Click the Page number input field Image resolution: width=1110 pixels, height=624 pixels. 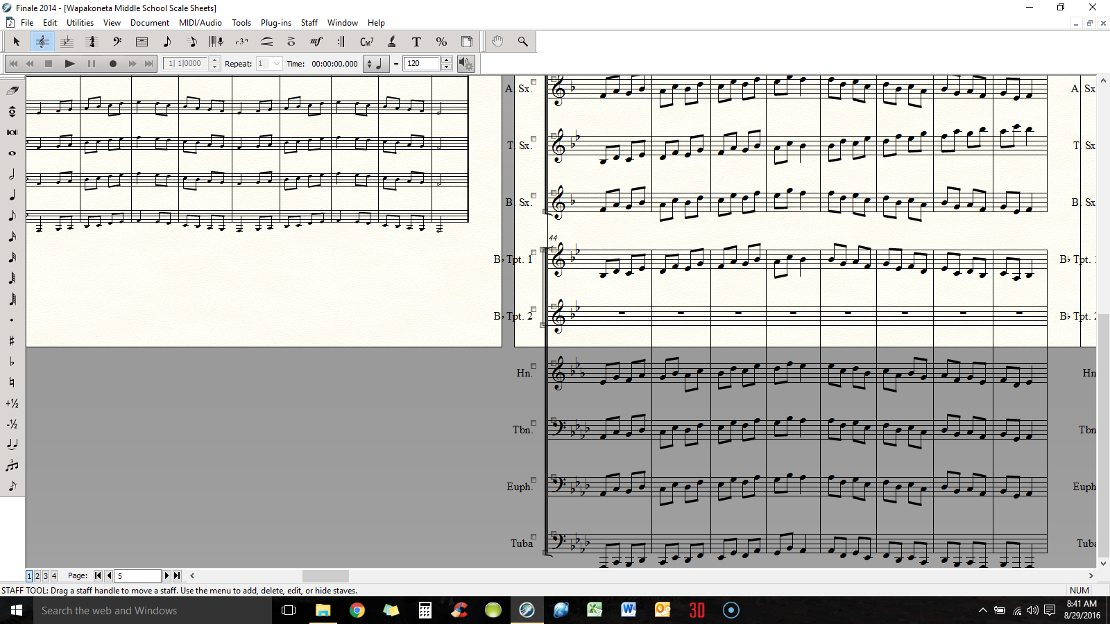[x=137, y=575]
